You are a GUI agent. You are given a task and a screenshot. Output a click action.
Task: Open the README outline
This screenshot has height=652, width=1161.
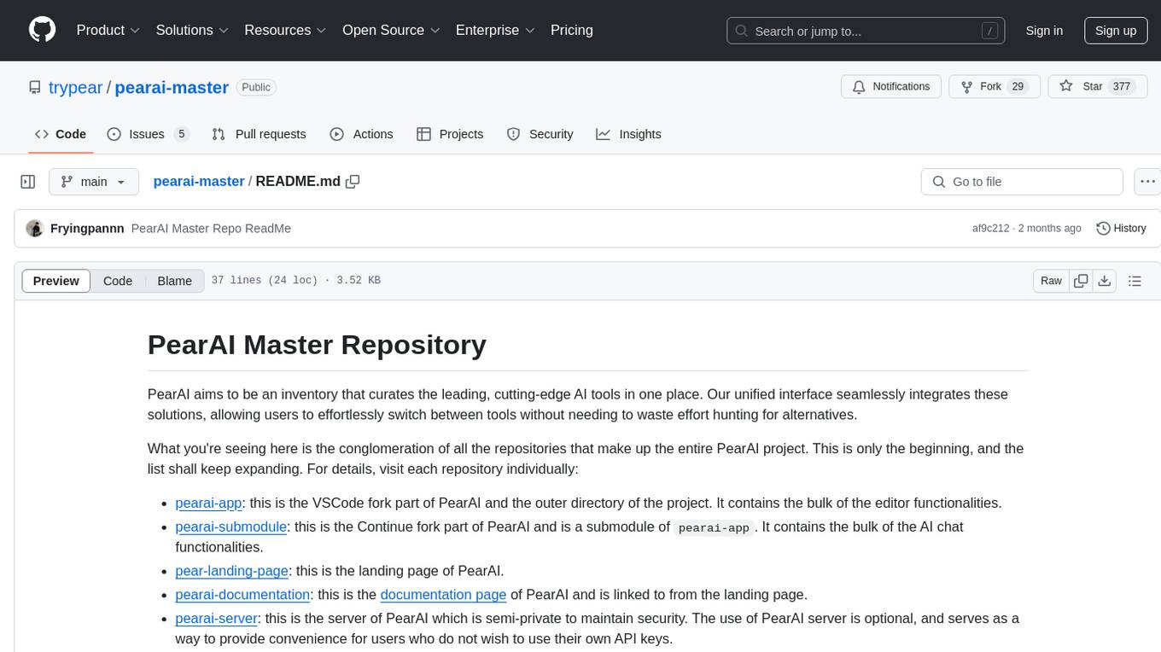tap(1135, 281)
